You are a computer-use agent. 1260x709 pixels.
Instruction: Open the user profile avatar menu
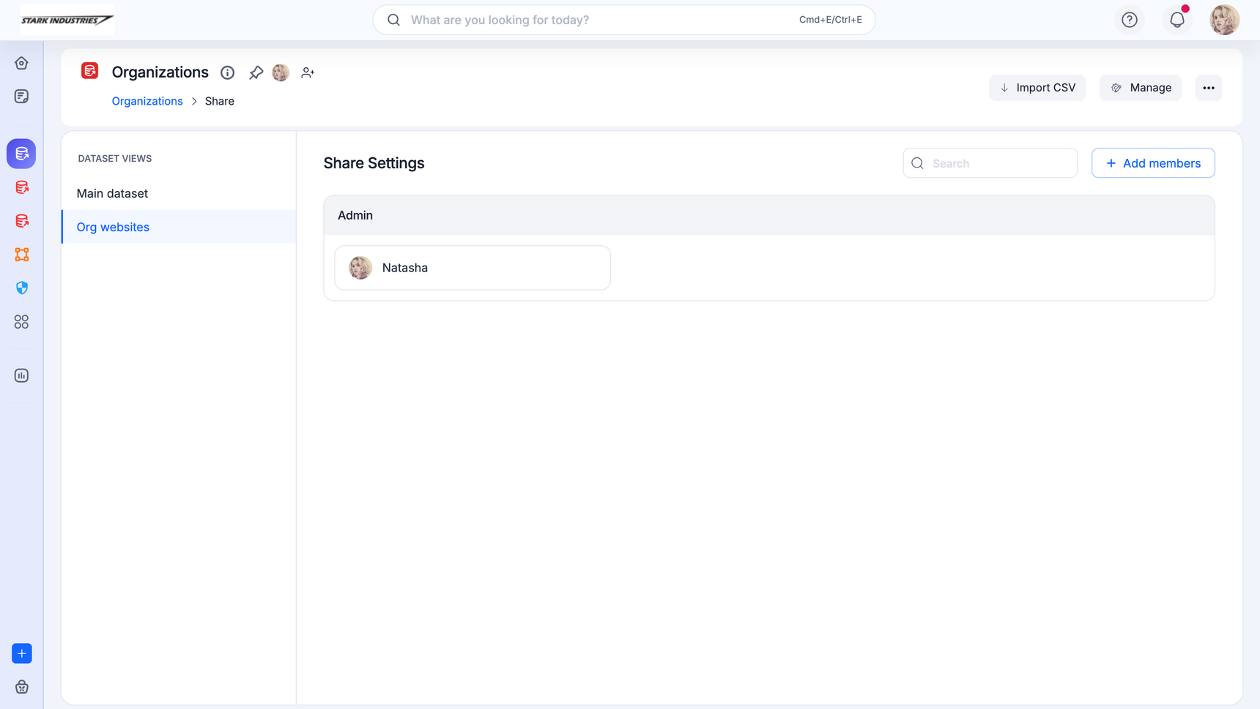tap(1225, 20)
